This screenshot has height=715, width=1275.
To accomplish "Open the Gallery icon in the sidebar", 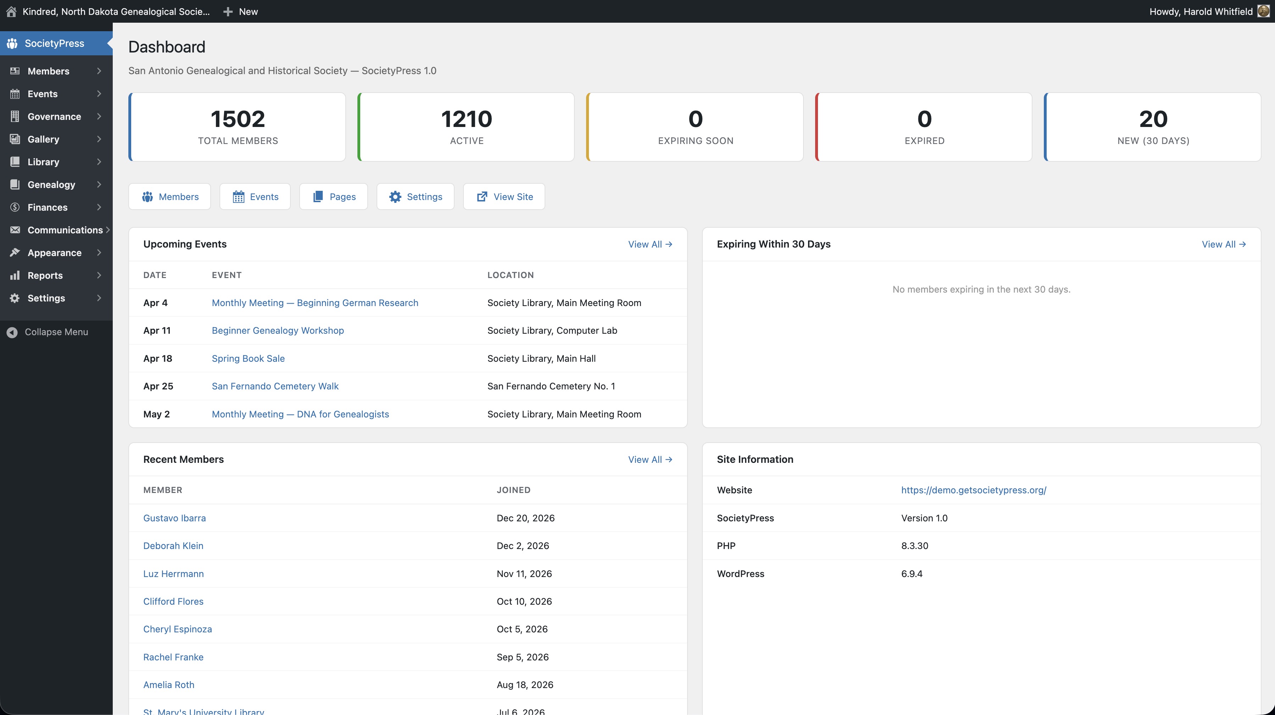I will coord(15,139).
